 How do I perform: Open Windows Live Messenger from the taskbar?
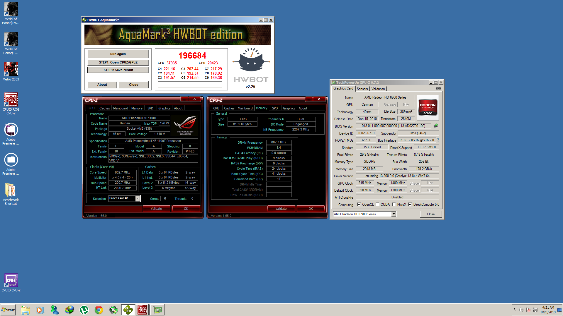point(55,310)
